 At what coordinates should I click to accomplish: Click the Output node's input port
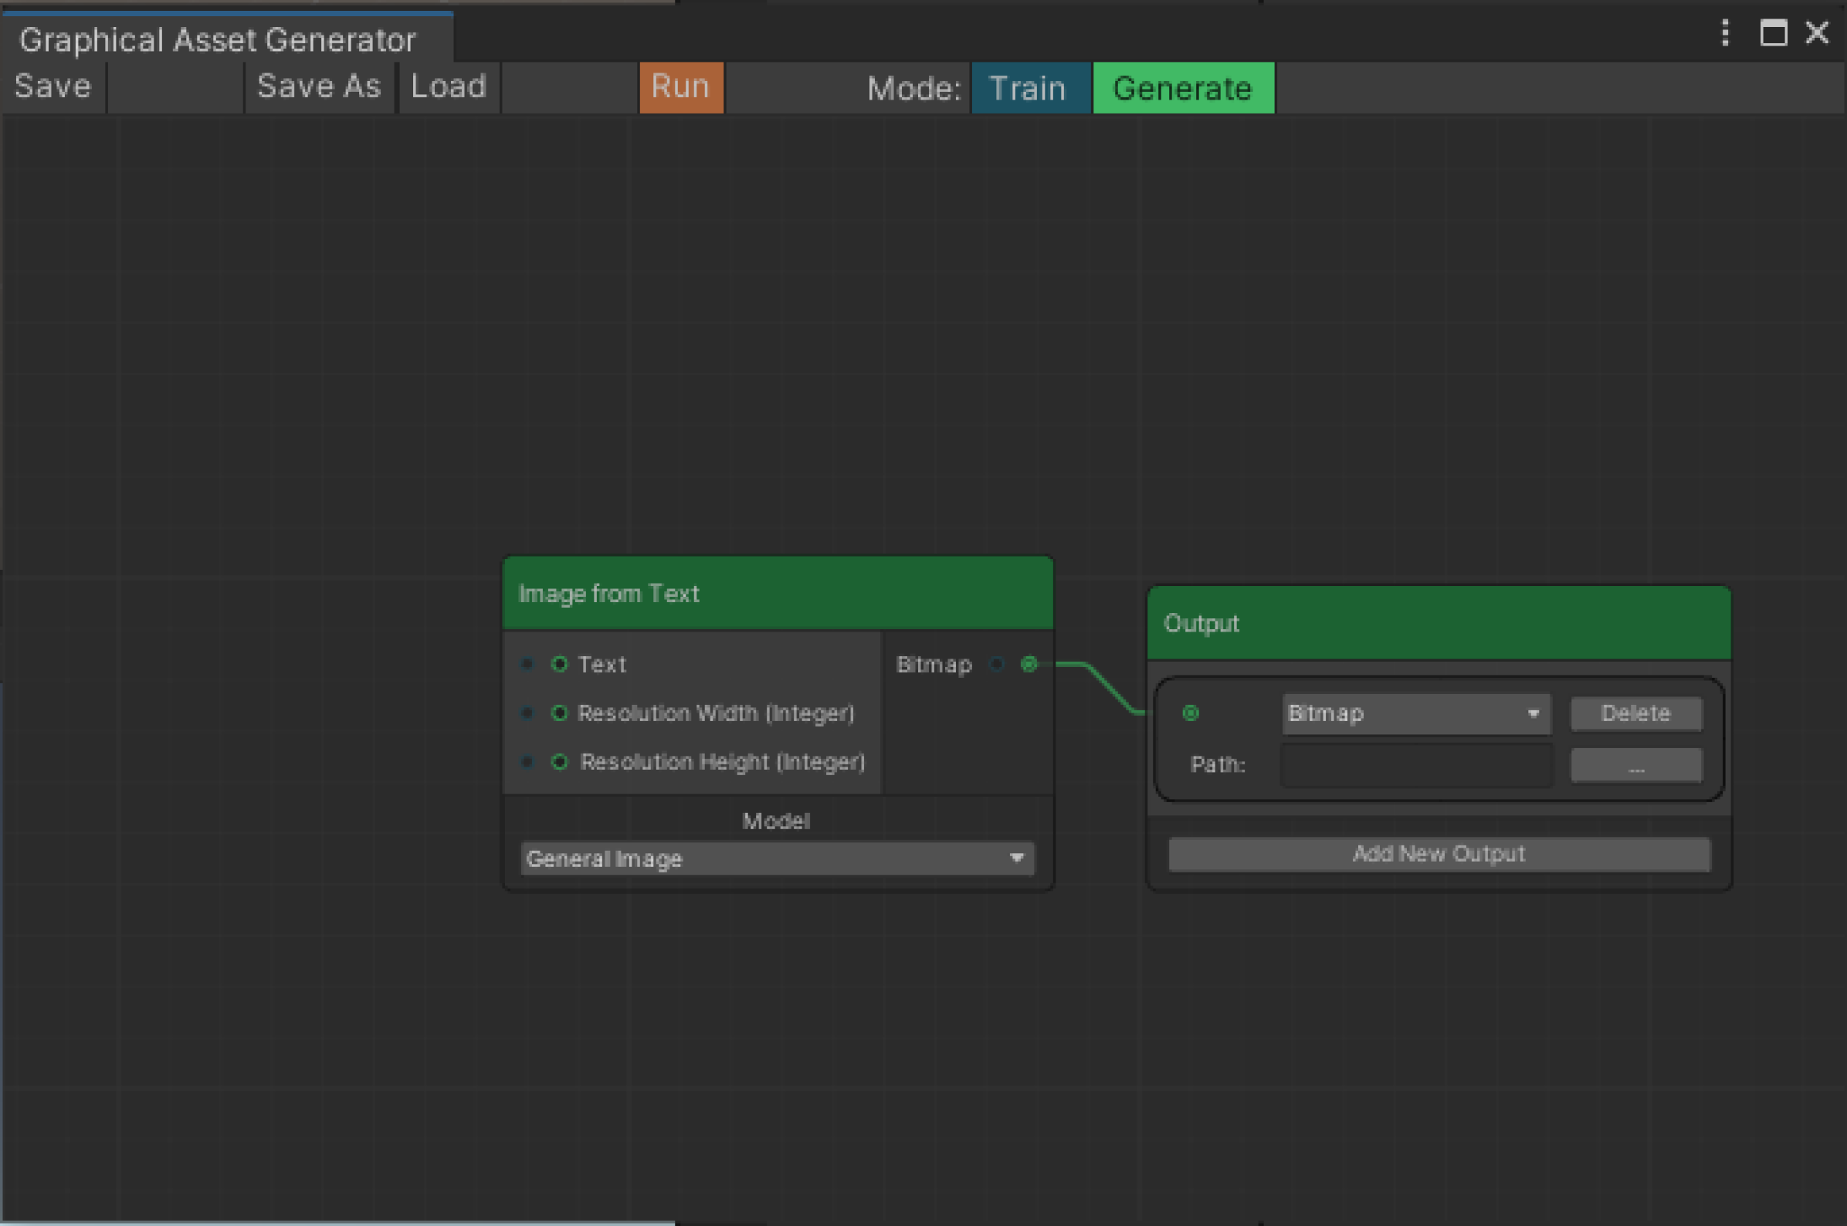click(x=1190, y=713)
